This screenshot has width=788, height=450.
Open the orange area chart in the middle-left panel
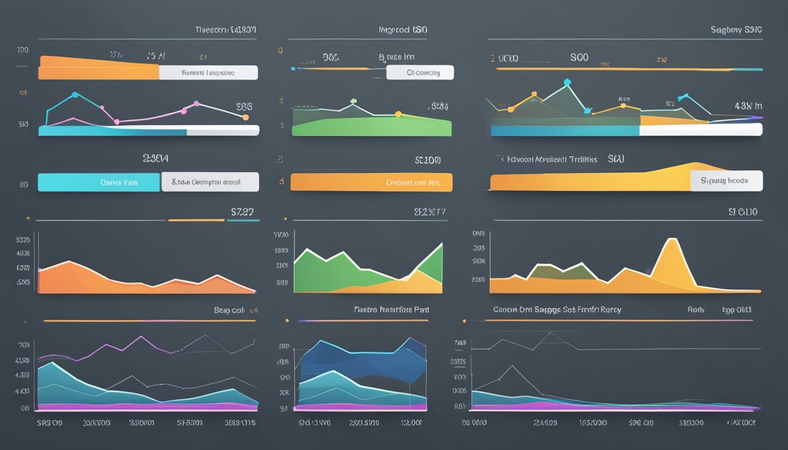147,277
